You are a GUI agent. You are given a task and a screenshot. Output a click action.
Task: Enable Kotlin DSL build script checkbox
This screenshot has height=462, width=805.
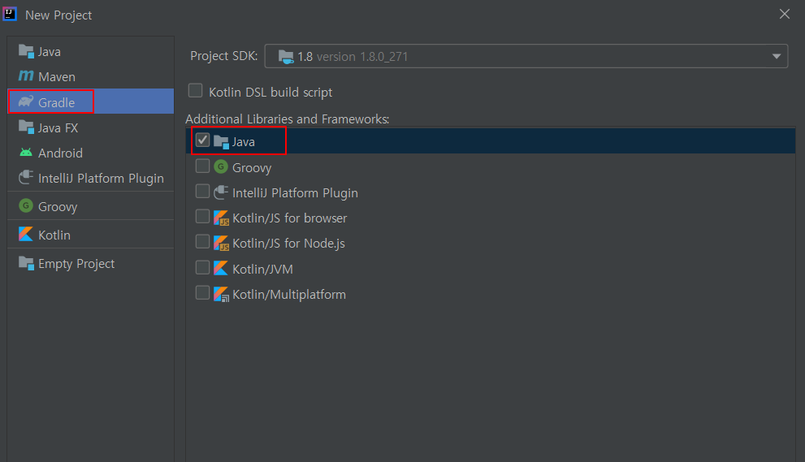(x=195, y=91)
